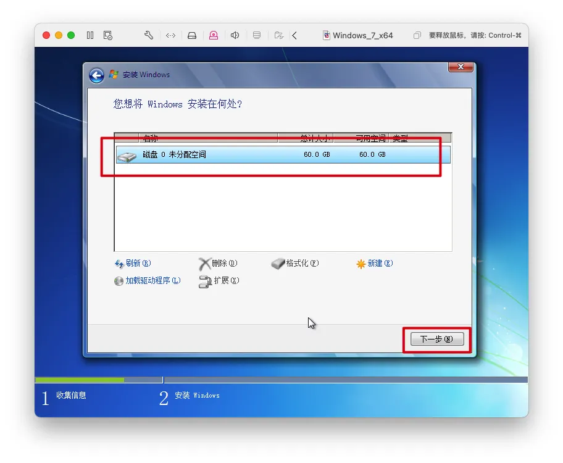Image resolution: width=563 pixels, height=463 pixels.
Task: Click the starburst icon next to 新建
Action: click(x=361, y=264)
